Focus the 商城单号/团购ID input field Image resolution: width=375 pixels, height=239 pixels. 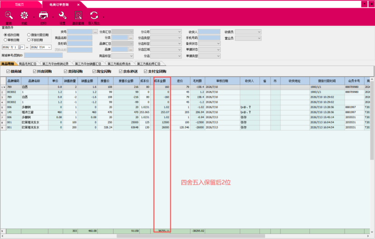click(x=43, y=55)
